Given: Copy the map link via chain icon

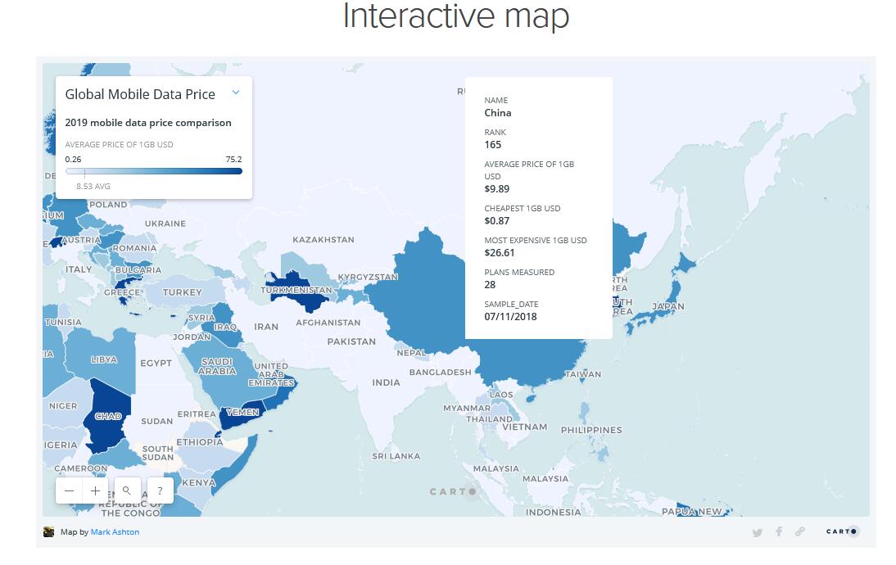Looking at the screenshot, I should (x=800, y=531).
